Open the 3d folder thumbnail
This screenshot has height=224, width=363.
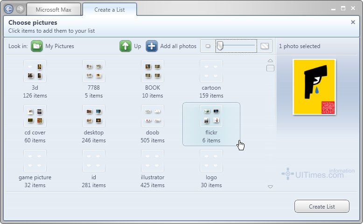click(35, 71)
